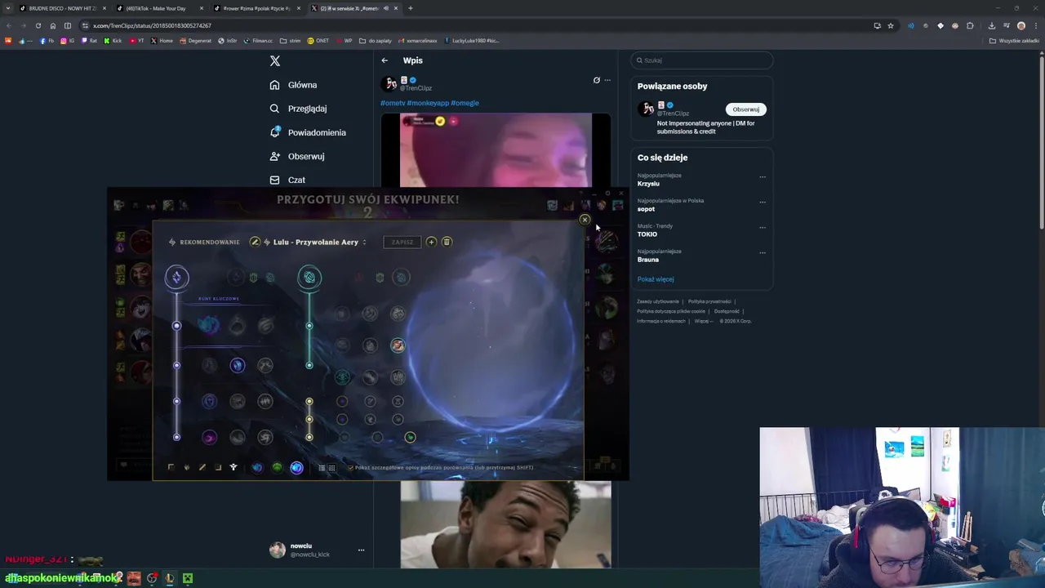Select first rune of third Sorcery row
This screenshot has width=1045, height=588.
209,401
